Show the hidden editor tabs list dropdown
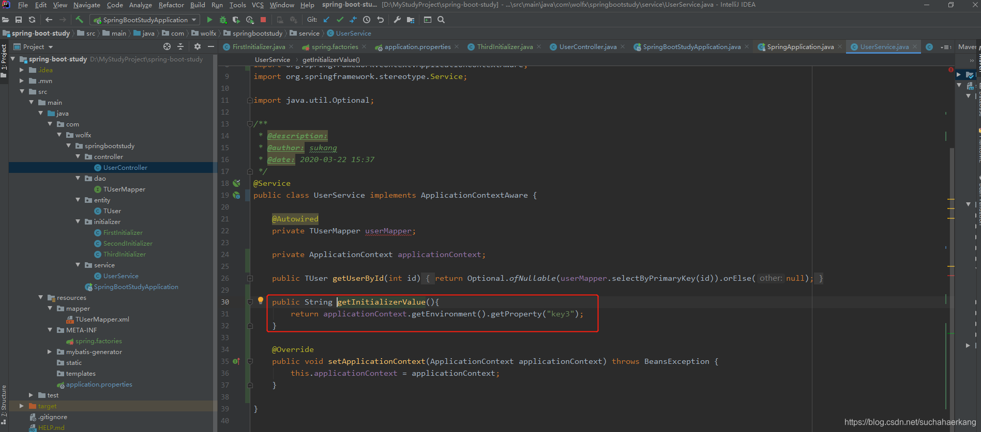Screen dimensions: 981x432 946,47
